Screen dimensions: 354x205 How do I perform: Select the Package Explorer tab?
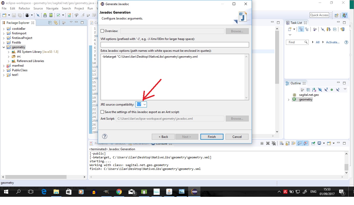18,23
